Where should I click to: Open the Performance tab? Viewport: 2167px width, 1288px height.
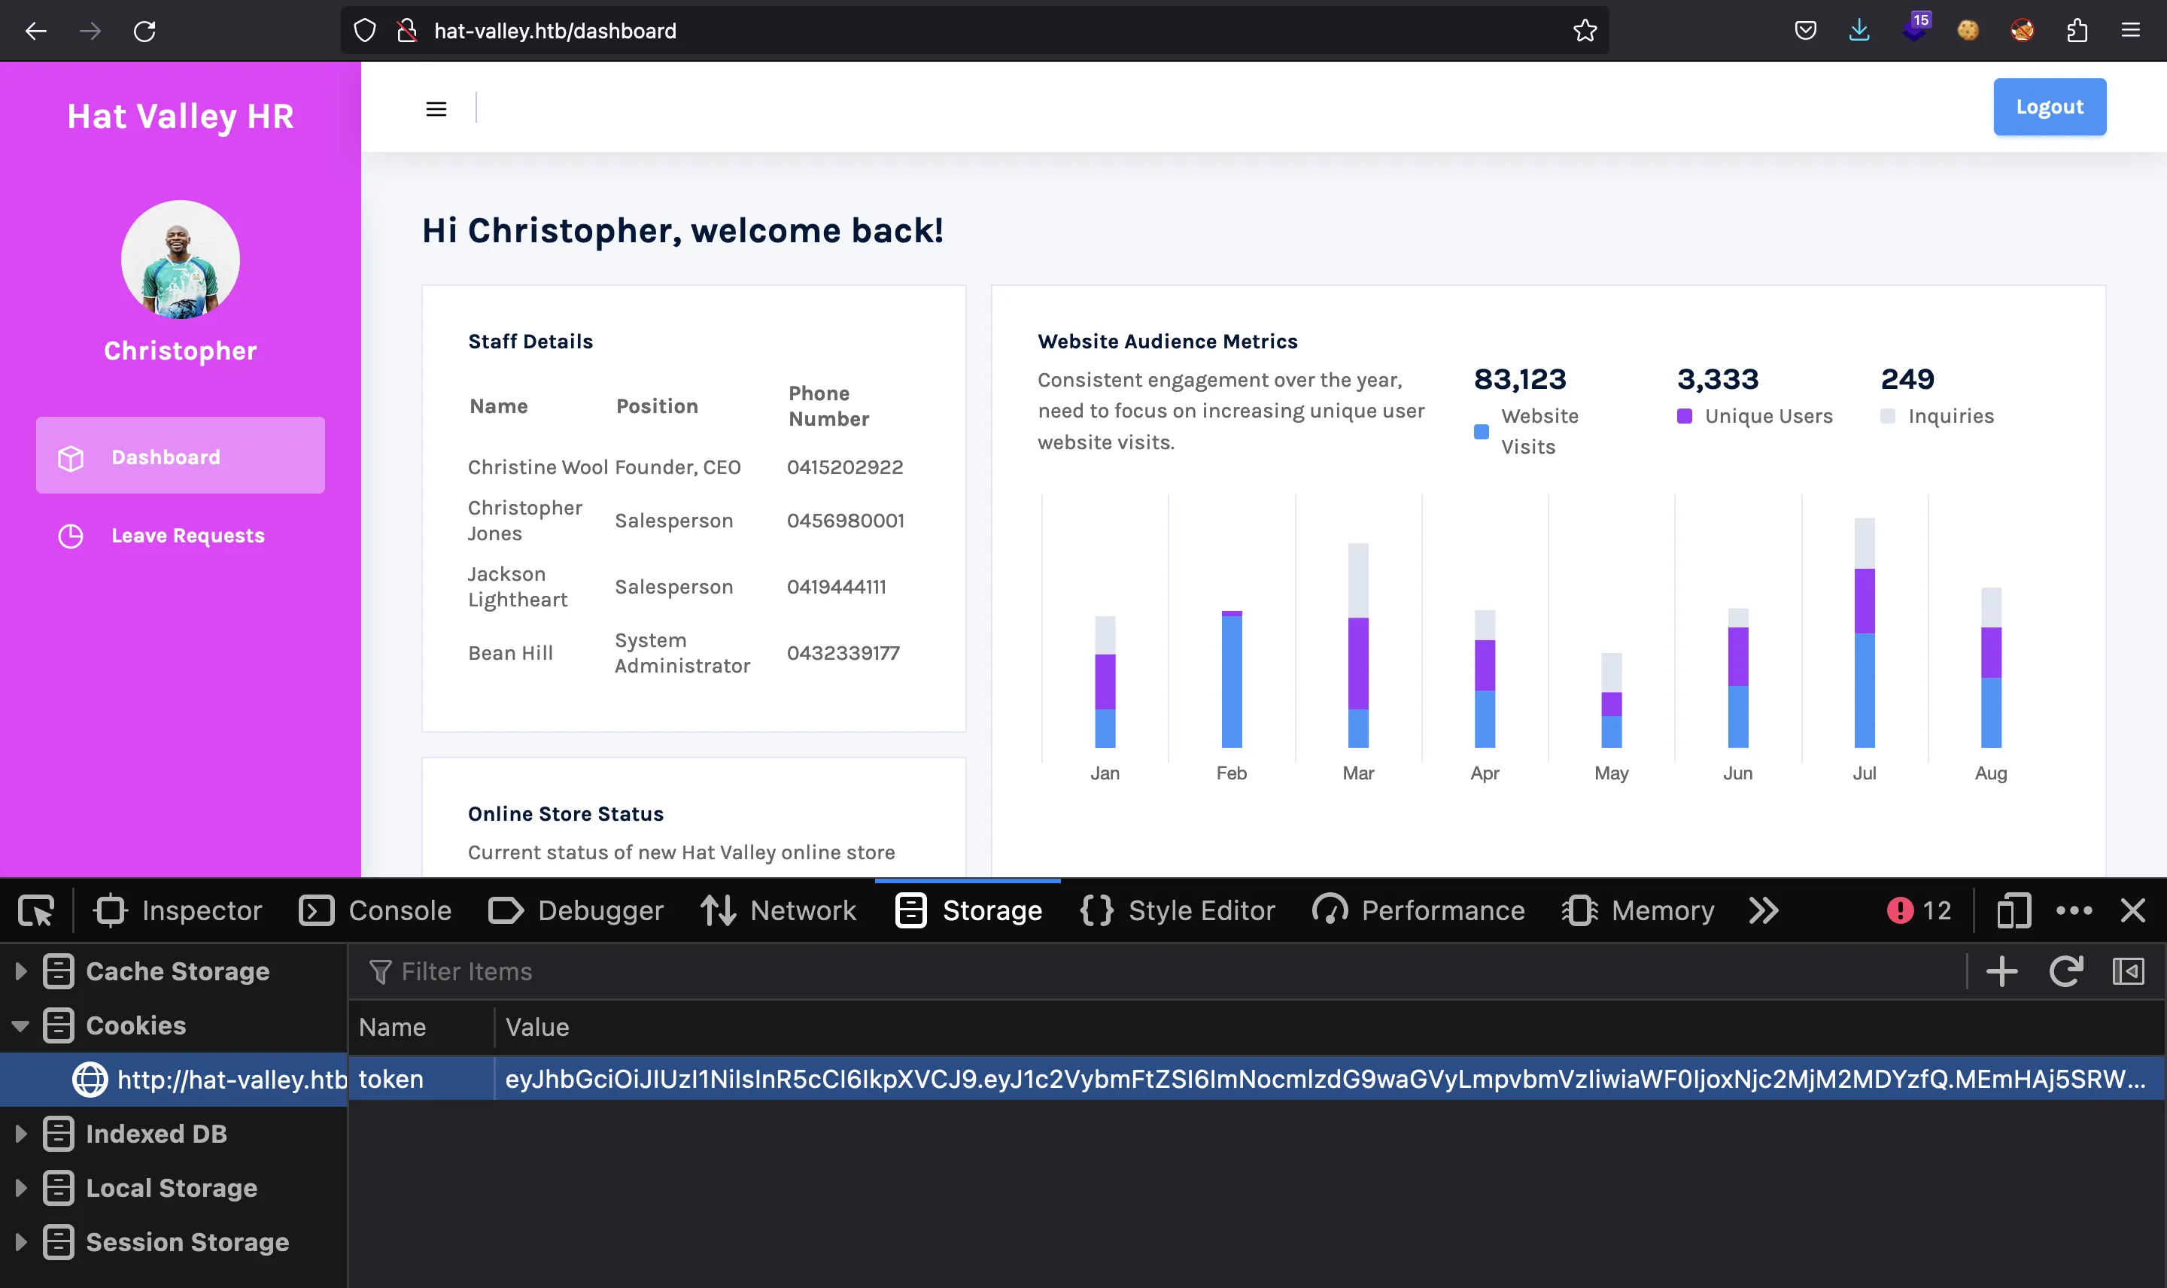coord(1418,910)
